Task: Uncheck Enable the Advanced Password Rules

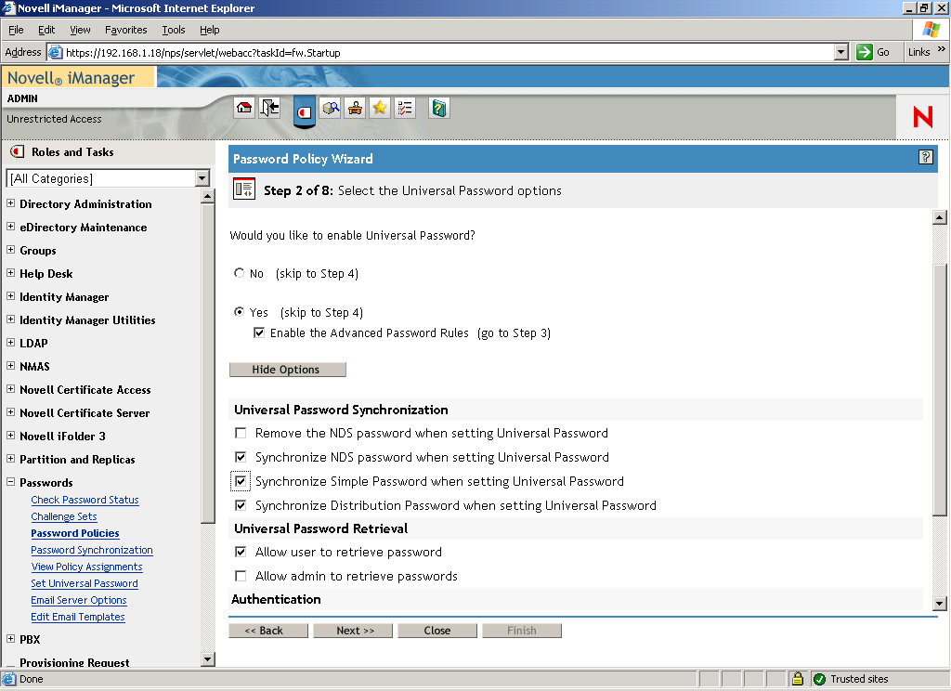Action: (x=259, y=332)
